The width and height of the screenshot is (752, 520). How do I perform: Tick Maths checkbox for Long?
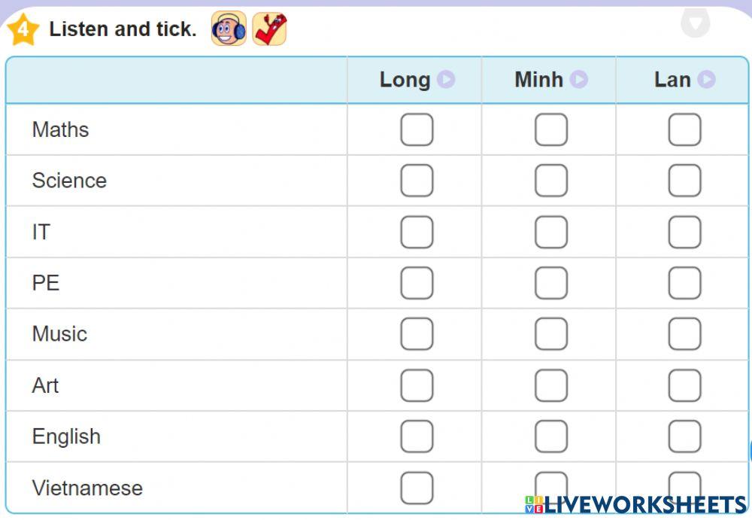417,129
